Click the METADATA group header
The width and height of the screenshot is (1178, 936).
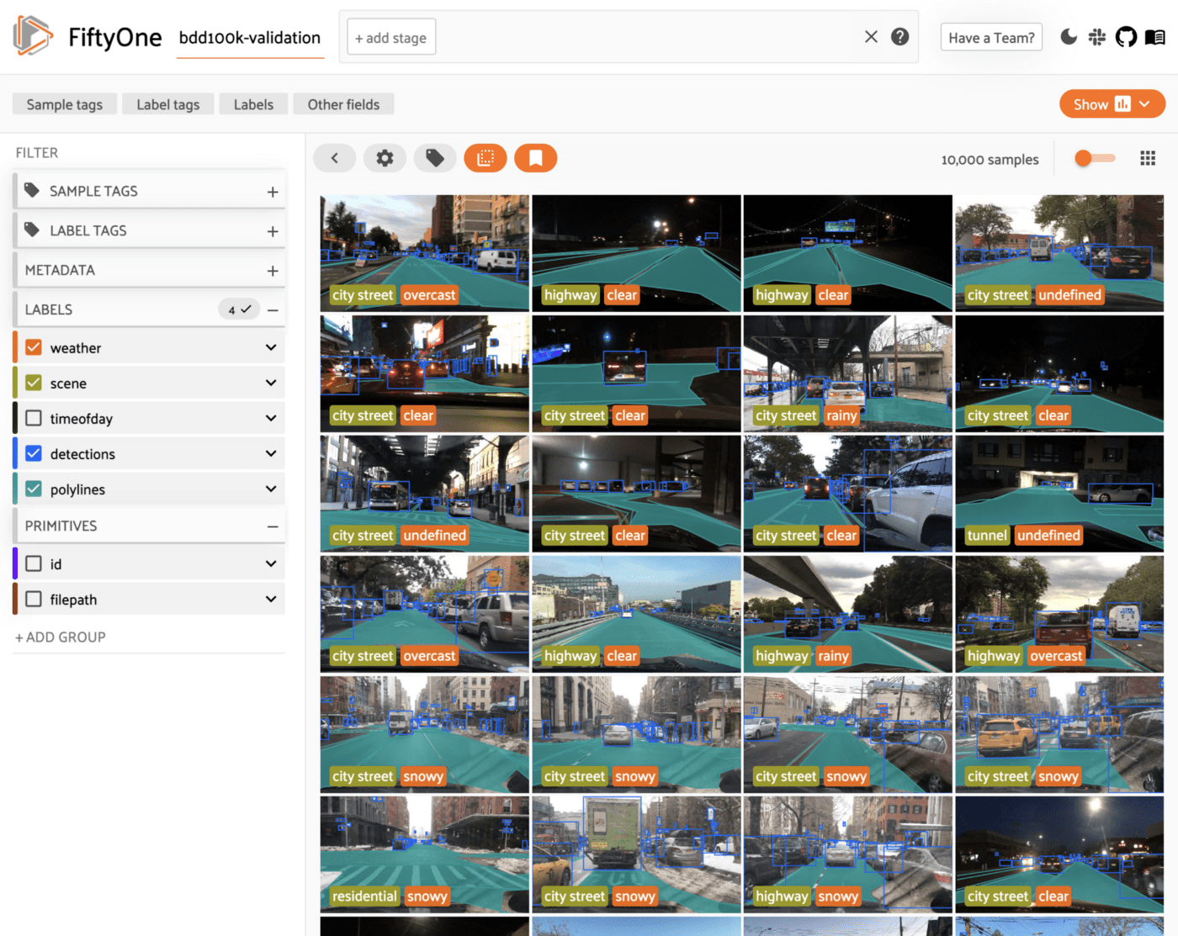coord(150,270)
